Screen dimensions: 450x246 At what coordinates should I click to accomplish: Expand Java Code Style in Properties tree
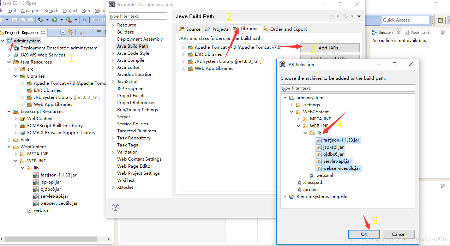(113, 53)
